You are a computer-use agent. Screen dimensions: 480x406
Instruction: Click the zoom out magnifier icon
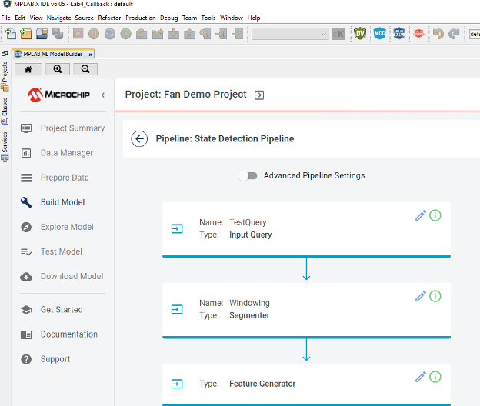pyautogui.click(x=85, y=68)
